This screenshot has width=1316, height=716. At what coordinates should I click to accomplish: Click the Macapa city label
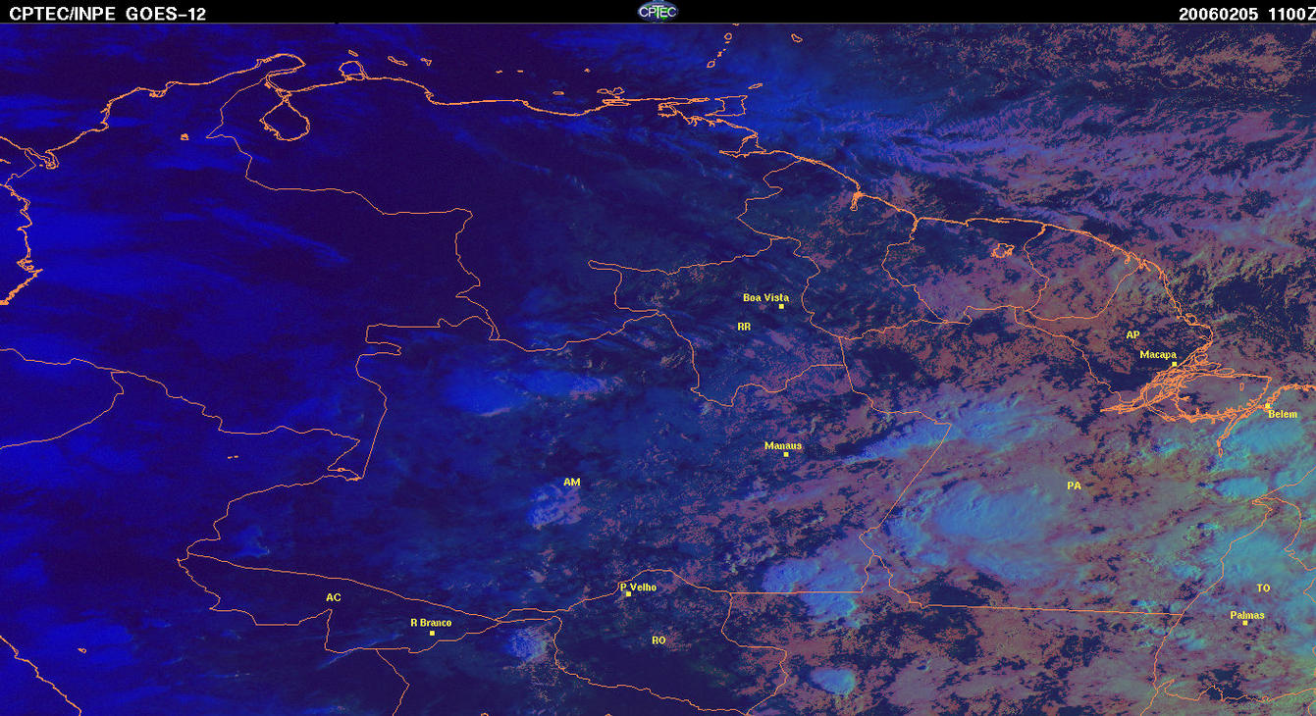[1158, 354]
